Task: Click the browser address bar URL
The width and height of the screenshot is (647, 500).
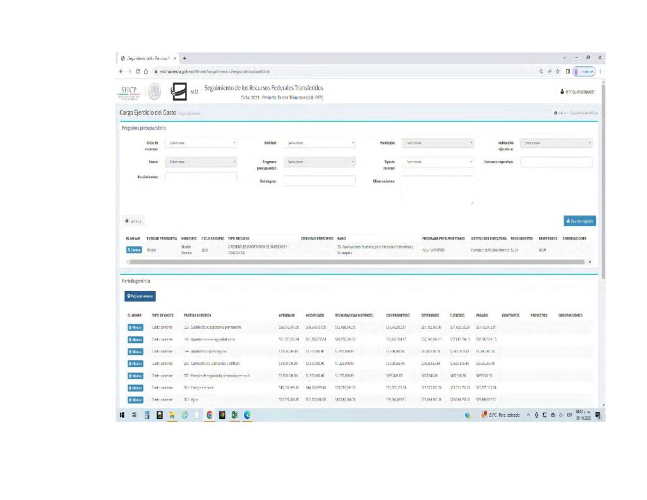Action: [215, 71]
